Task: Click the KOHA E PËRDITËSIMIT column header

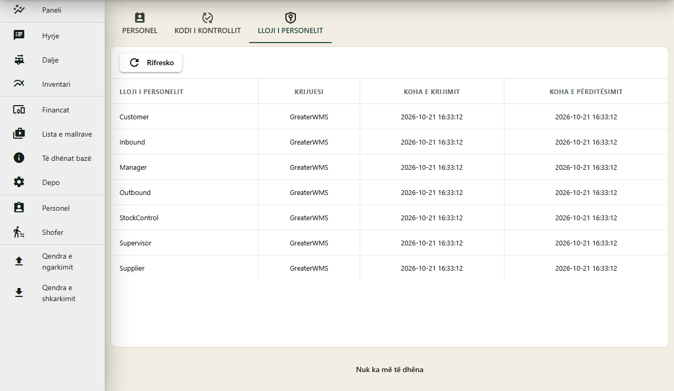Action: 586,91
